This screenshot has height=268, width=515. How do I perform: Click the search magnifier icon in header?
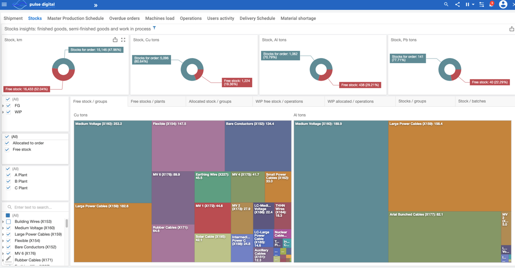[446, 5]
